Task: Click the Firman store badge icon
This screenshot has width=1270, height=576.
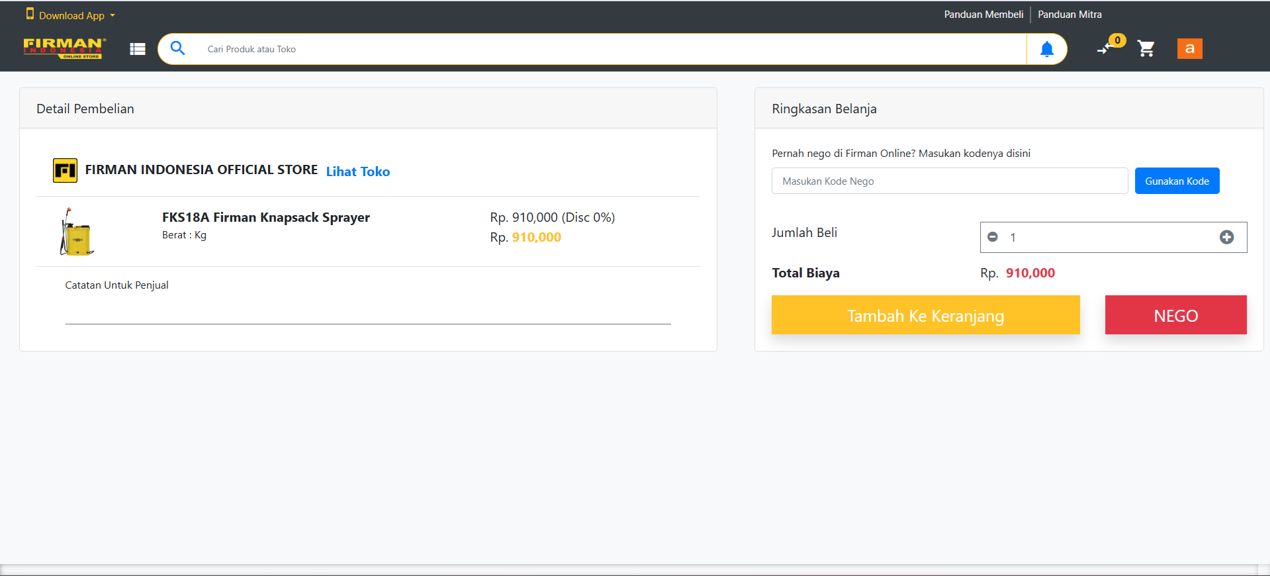Action: click(x=65, y=170)
